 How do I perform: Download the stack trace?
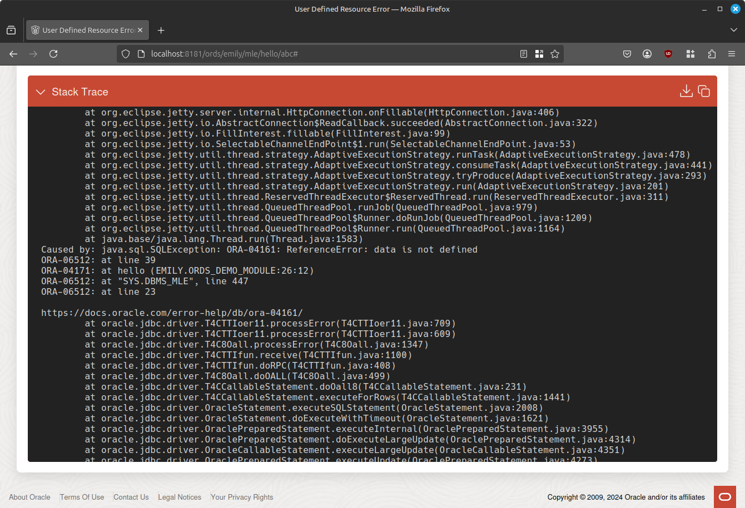(686, 91)
